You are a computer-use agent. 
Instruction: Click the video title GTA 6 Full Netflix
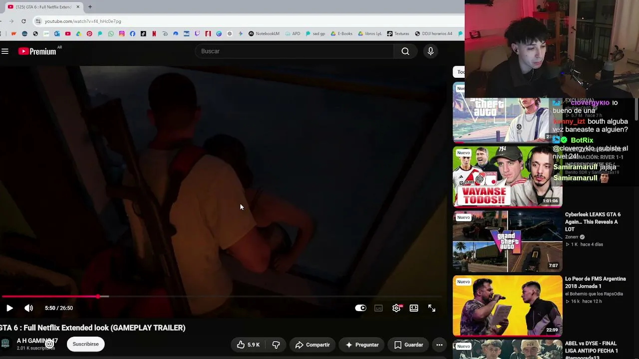[x=93, y=328]
